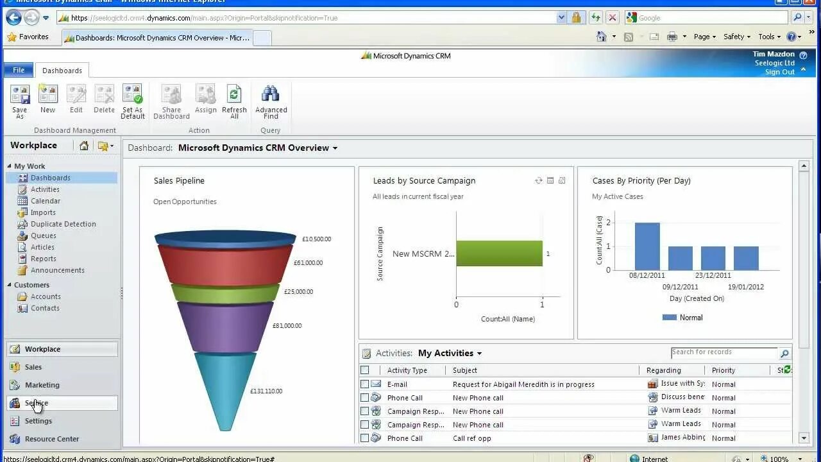Check the second Campaign Response row checkbox
Screen dimensions: 821x462
365,425
